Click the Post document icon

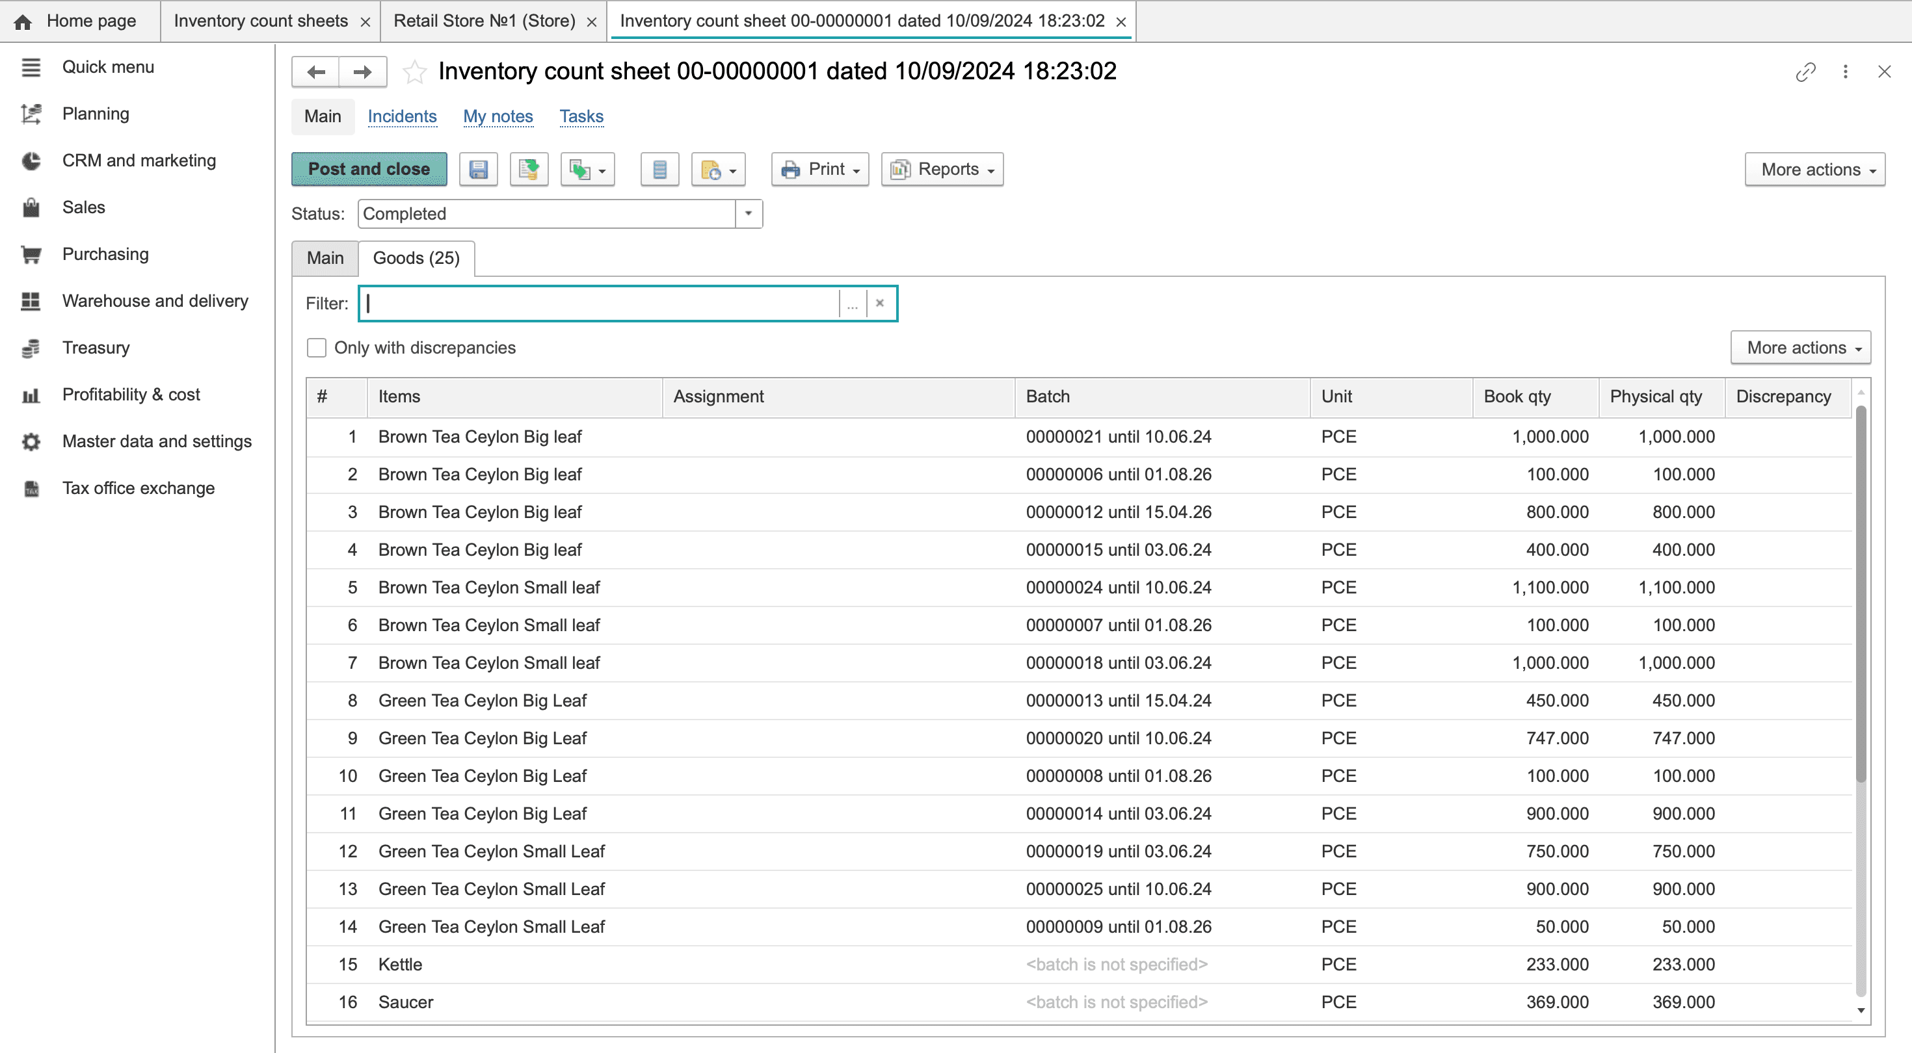(529, 169)
